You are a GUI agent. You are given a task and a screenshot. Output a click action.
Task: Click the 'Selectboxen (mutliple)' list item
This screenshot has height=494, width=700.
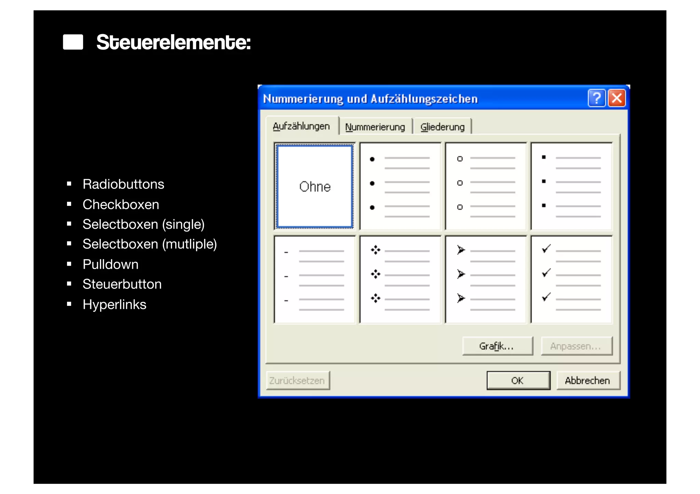pos(150,244)
